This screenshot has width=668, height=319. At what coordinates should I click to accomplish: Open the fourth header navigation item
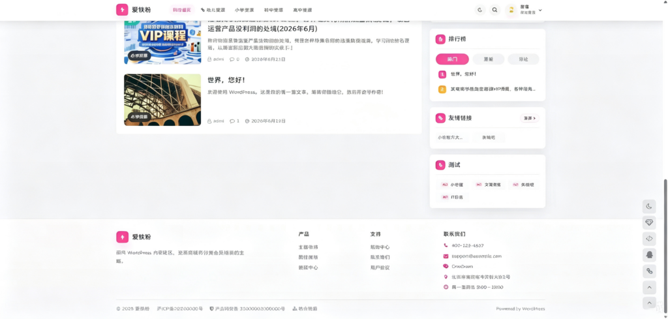pyautogui.click(x=273, y=10)
